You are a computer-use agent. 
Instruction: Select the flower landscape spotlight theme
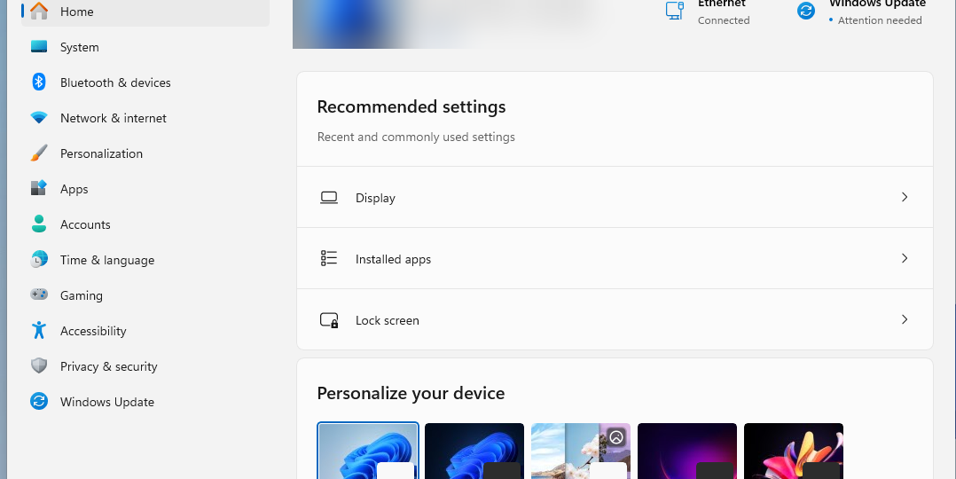point(581,451)
